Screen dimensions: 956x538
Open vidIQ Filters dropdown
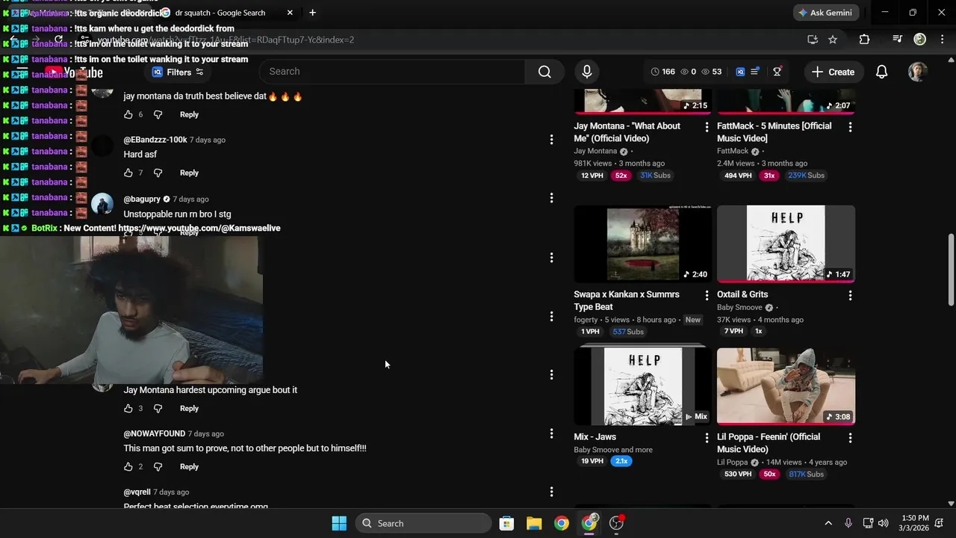pyautogui.click(x=178, y=72)
